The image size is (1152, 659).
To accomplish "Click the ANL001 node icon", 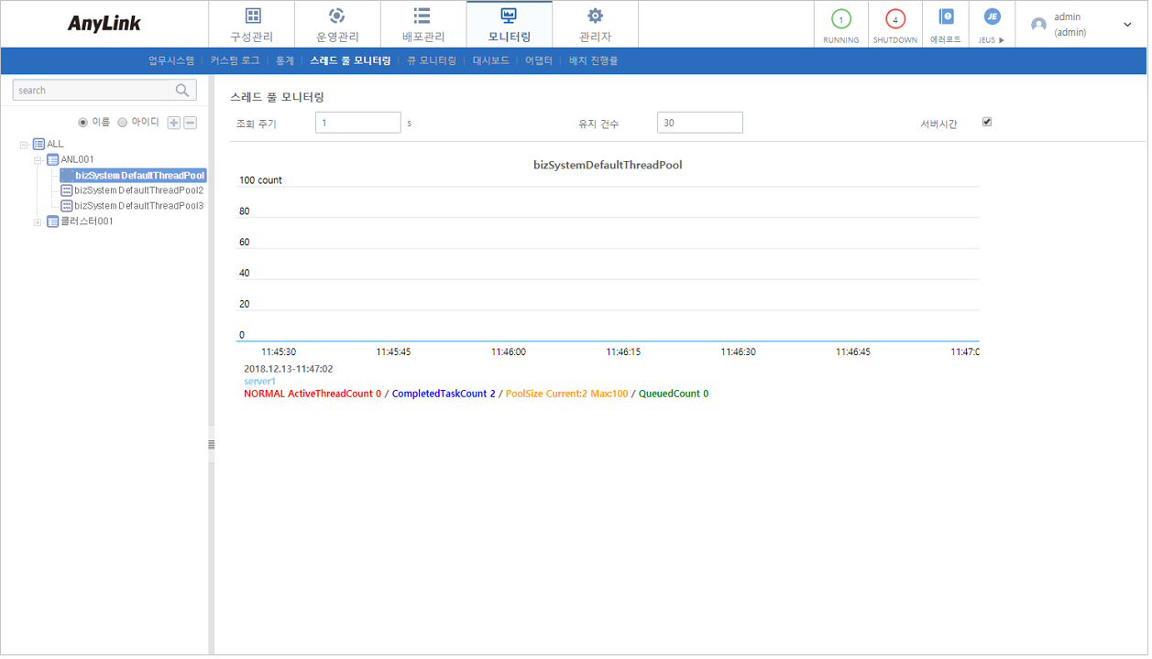I will [52, 160].
